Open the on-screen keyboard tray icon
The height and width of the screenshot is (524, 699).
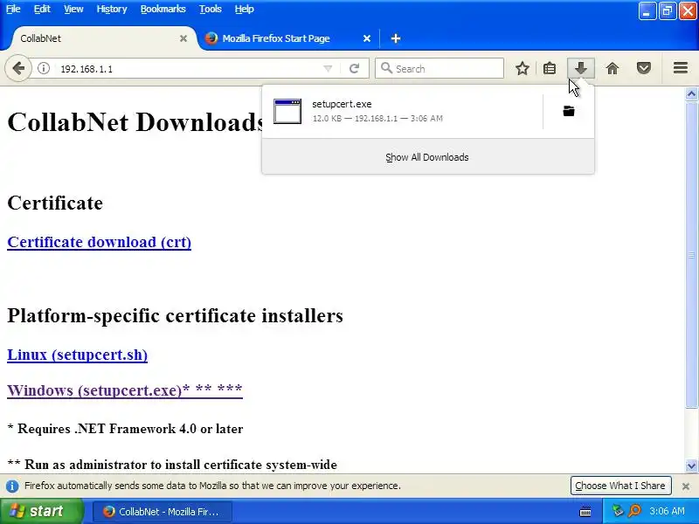pyautogui.click(x=585, y=512)
